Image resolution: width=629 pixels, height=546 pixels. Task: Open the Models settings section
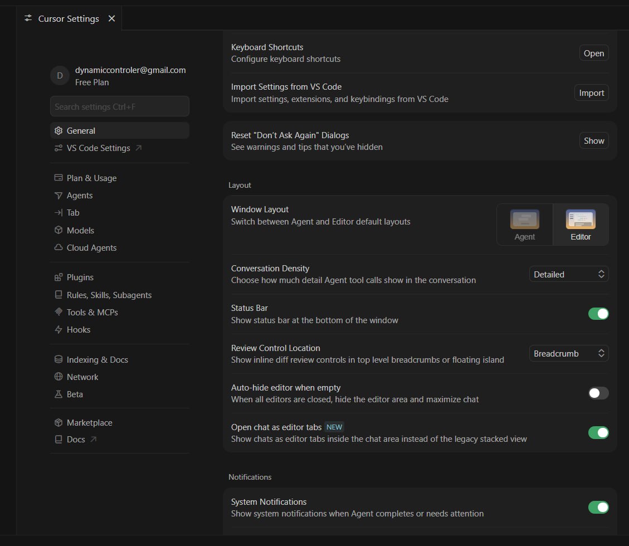coord(120,230)
